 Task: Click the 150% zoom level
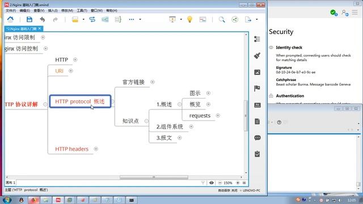pyautogui.click(x=228, y=182)
